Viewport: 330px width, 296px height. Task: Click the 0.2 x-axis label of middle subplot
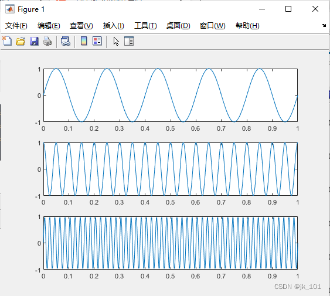[94, 202]
